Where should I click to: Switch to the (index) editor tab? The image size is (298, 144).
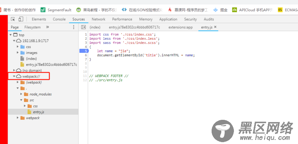point(95,27)
